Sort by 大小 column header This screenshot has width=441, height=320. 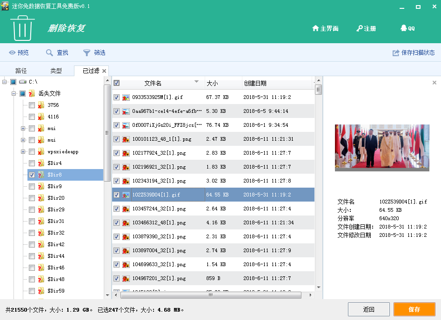click(223, 83)
